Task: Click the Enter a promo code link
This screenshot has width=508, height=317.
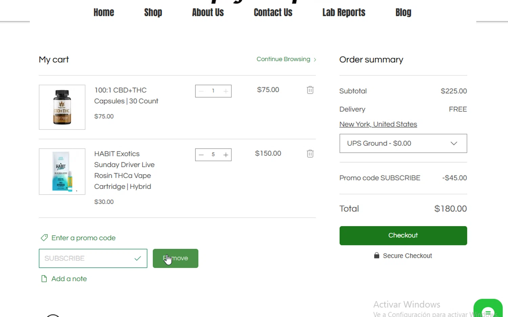Action: [x=83, y=238]
